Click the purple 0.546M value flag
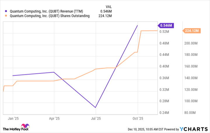This screenshot has height=133, width=210. (166, 25)
